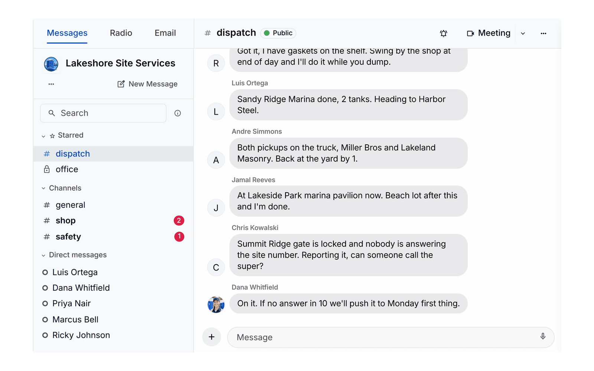Click the Summit Ridge gate message
Viewport: 594px width, 371px height.
(x=349, y=255)
